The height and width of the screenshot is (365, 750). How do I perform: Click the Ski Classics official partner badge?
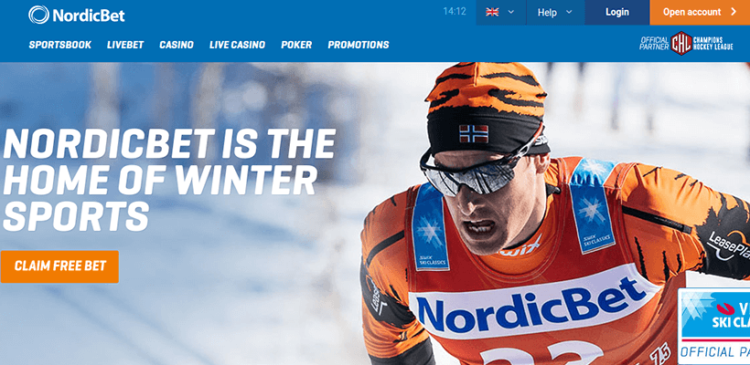pyautogui.click(x=713, y=326)
